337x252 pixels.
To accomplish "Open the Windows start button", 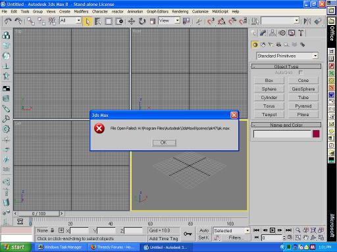I will tap(14, 247).
